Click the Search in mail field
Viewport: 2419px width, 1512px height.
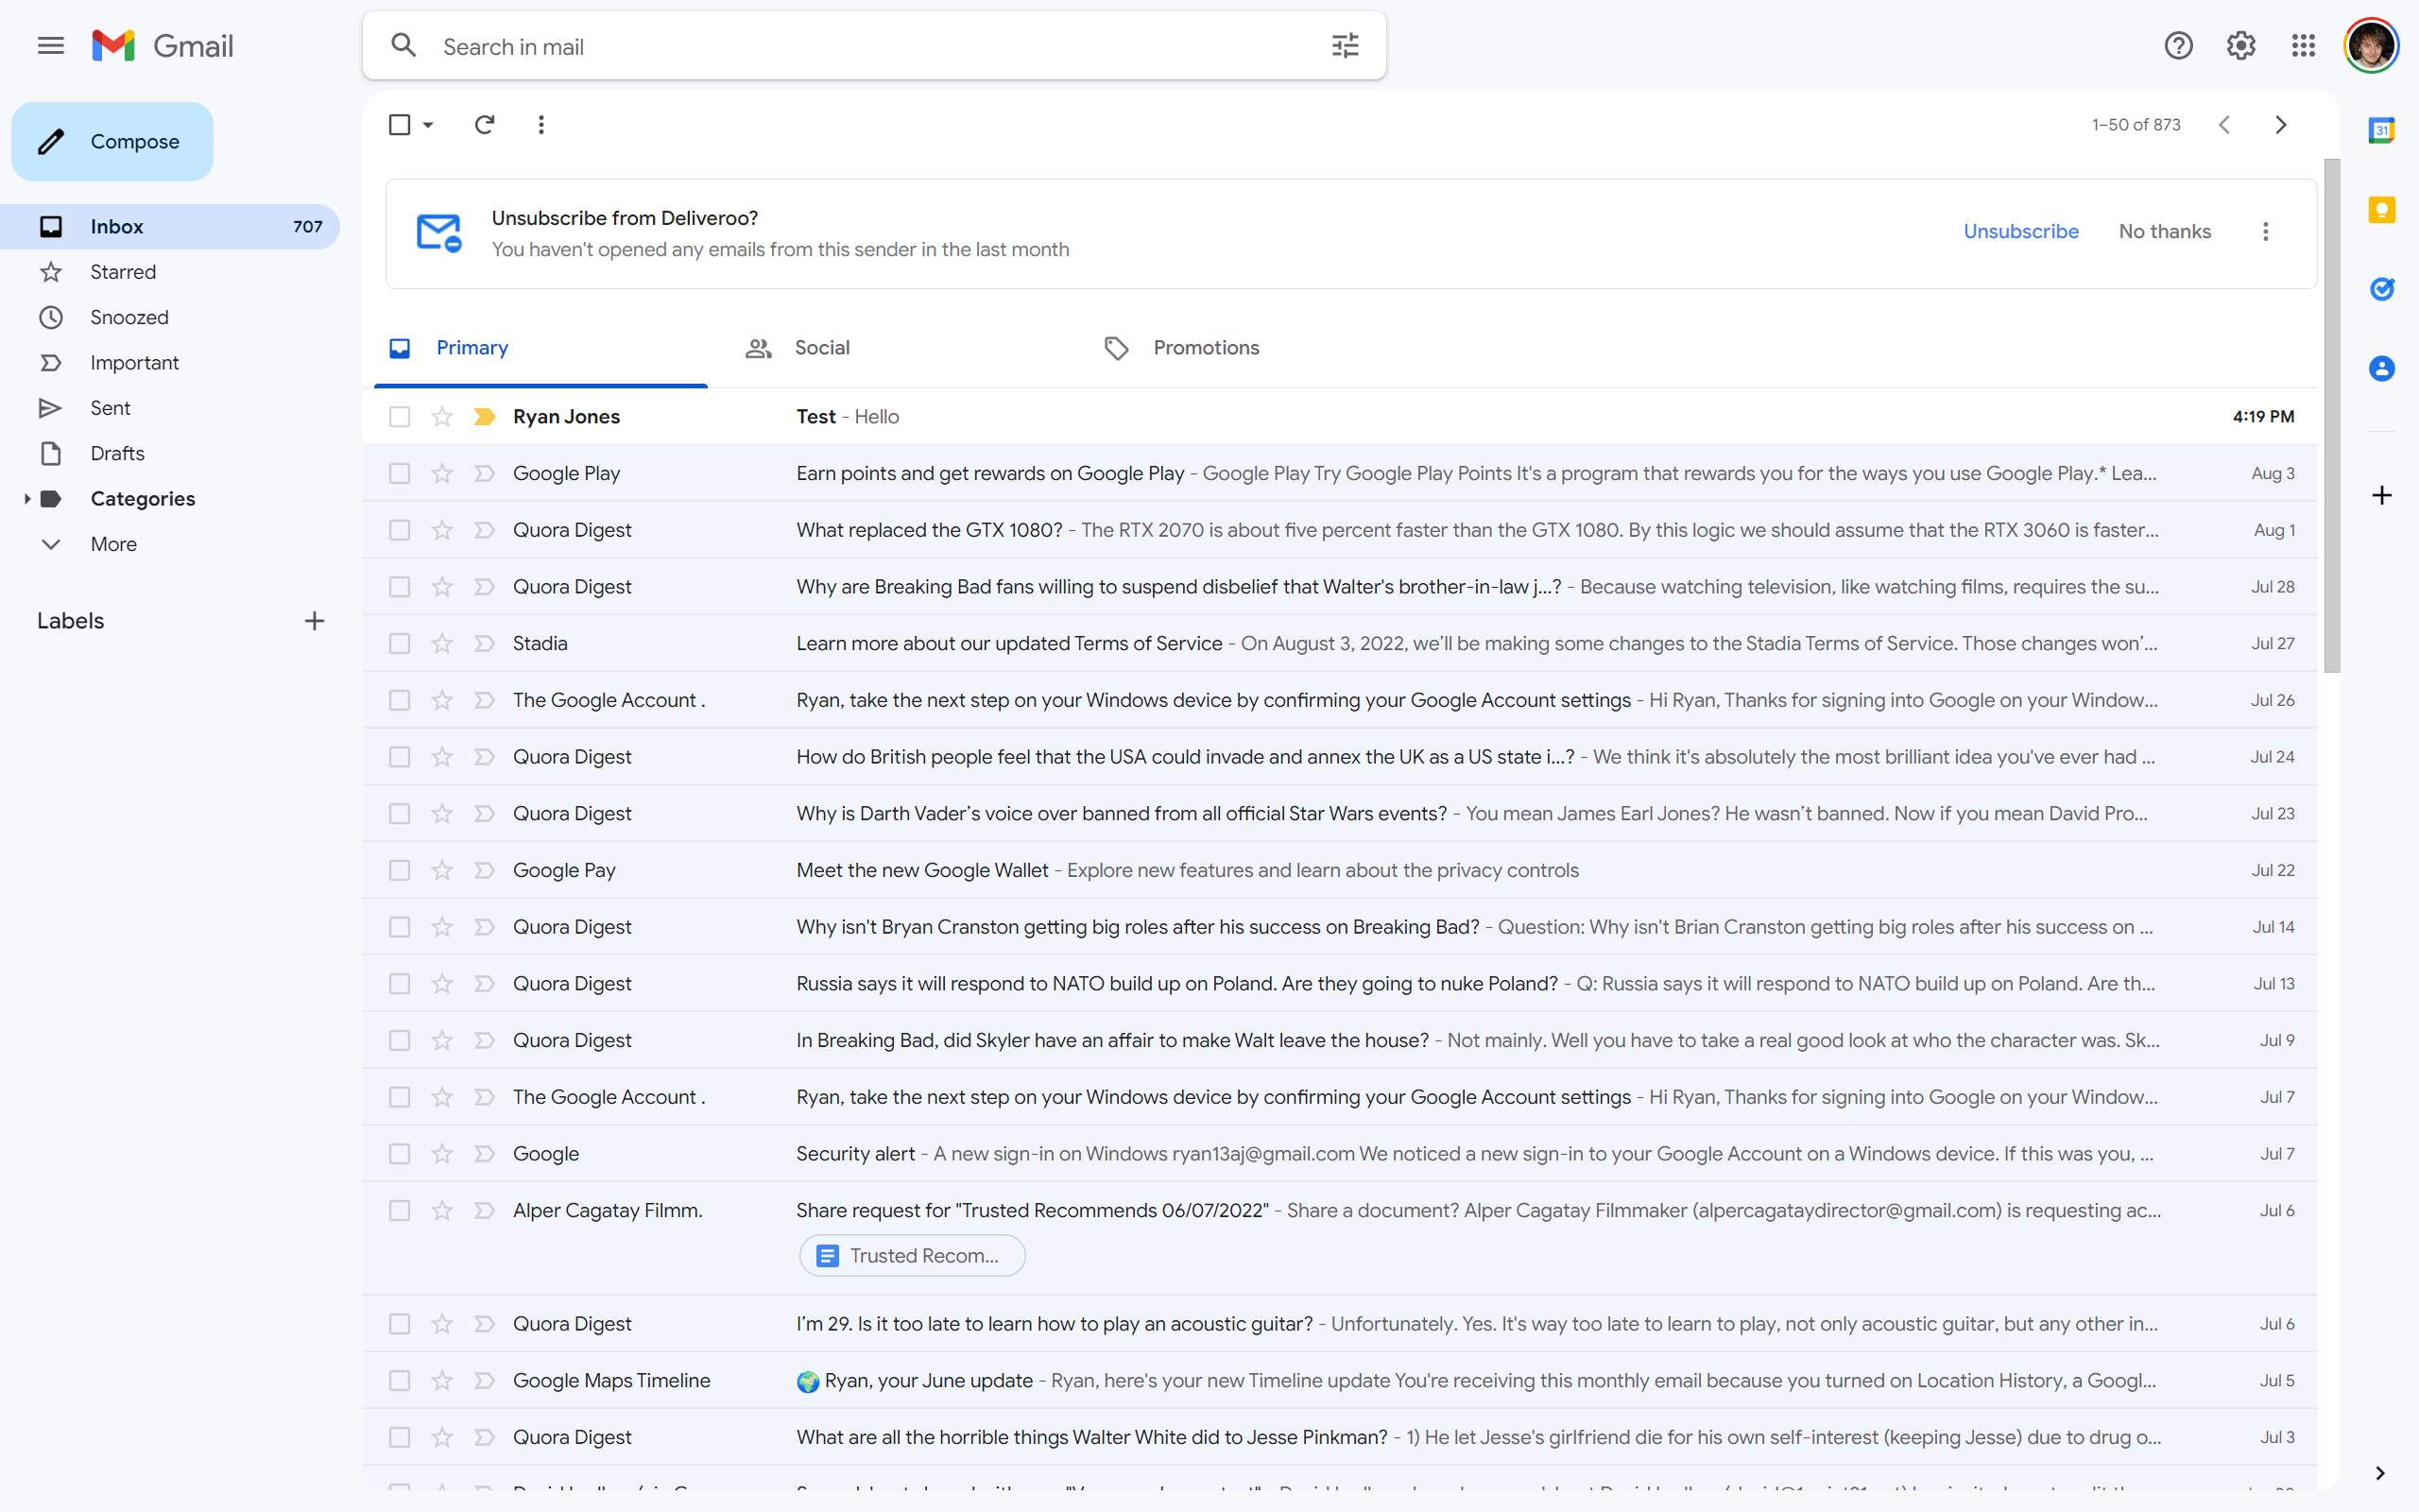875,46
